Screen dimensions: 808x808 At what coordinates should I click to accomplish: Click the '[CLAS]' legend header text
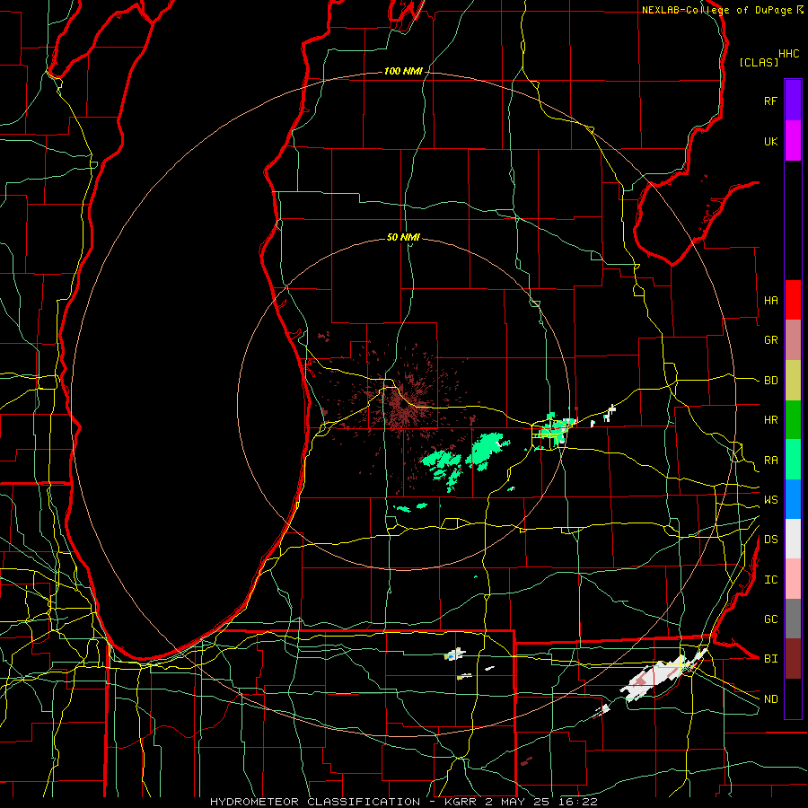pyautogui.click(x=759, y=62)
